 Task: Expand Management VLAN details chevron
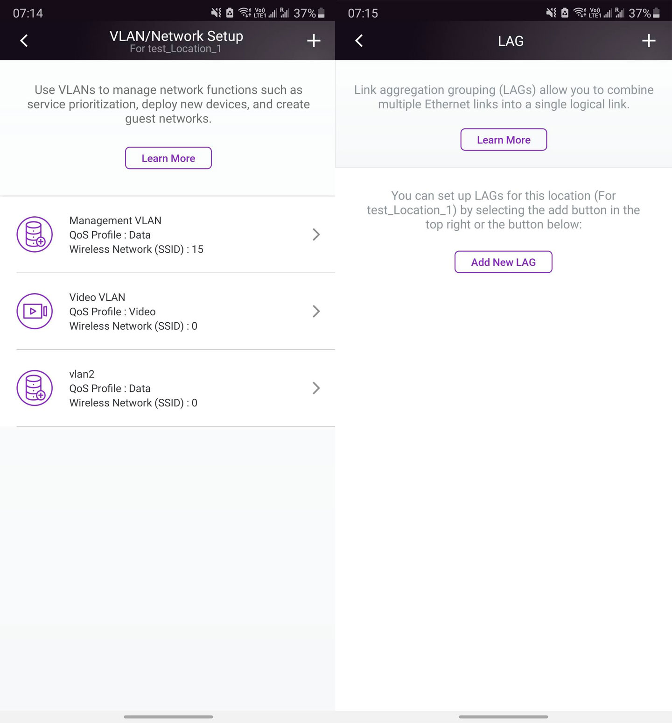pos(316,234)
